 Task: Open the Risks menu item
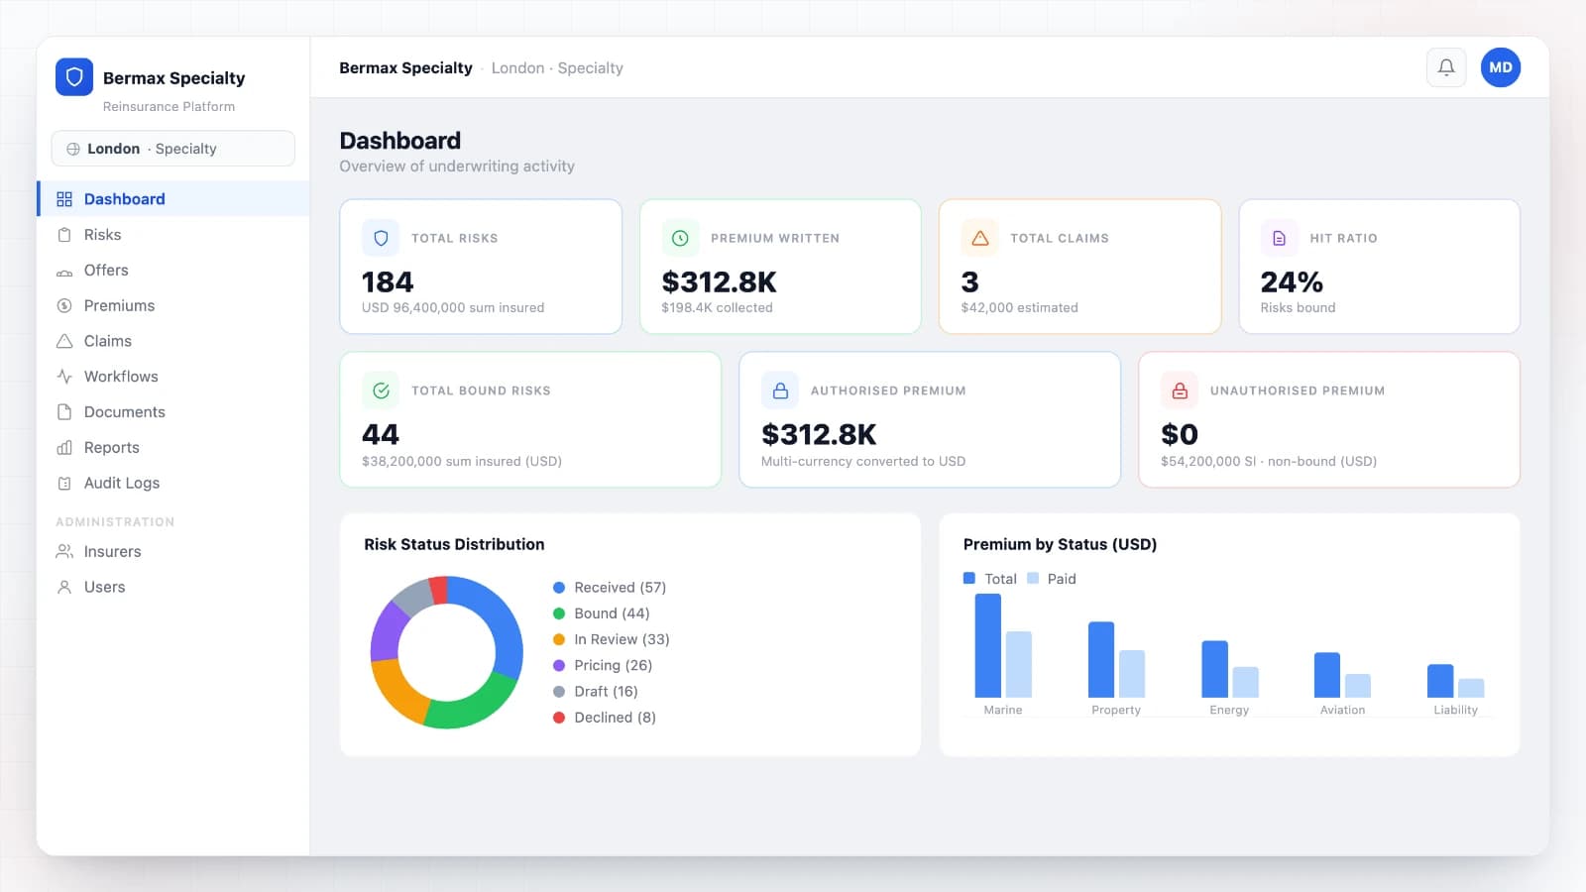[x=173, y=235]
